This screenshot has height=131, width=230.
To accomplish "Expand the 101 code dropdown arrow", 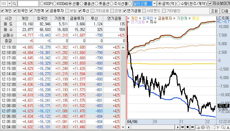I will (x=9, y=4).
